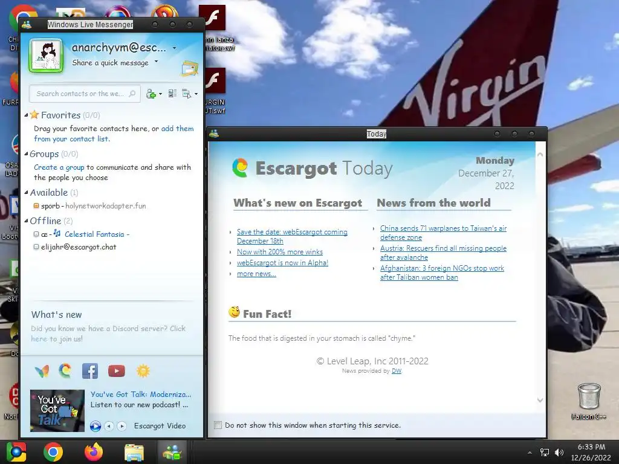Click the Today window scroll up arrow

pyautogui.click(x=540, y=155)
